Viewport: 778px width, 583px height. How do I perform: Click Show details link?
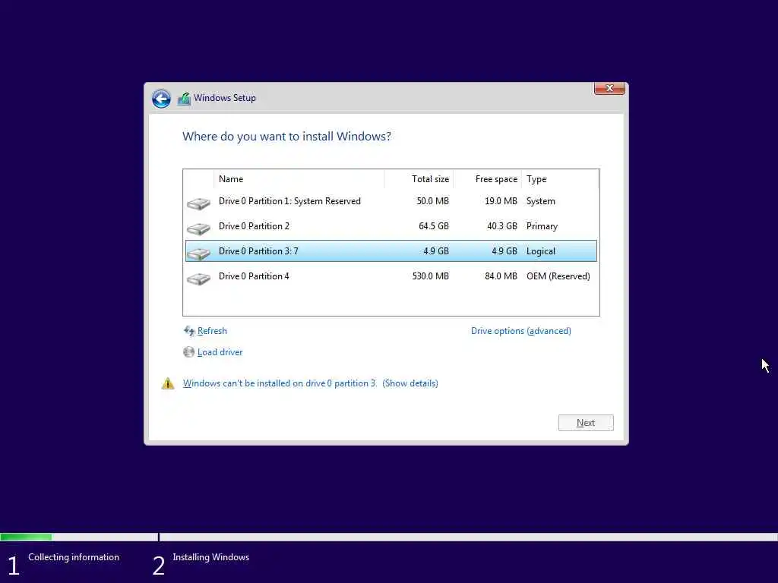point(410,383)
